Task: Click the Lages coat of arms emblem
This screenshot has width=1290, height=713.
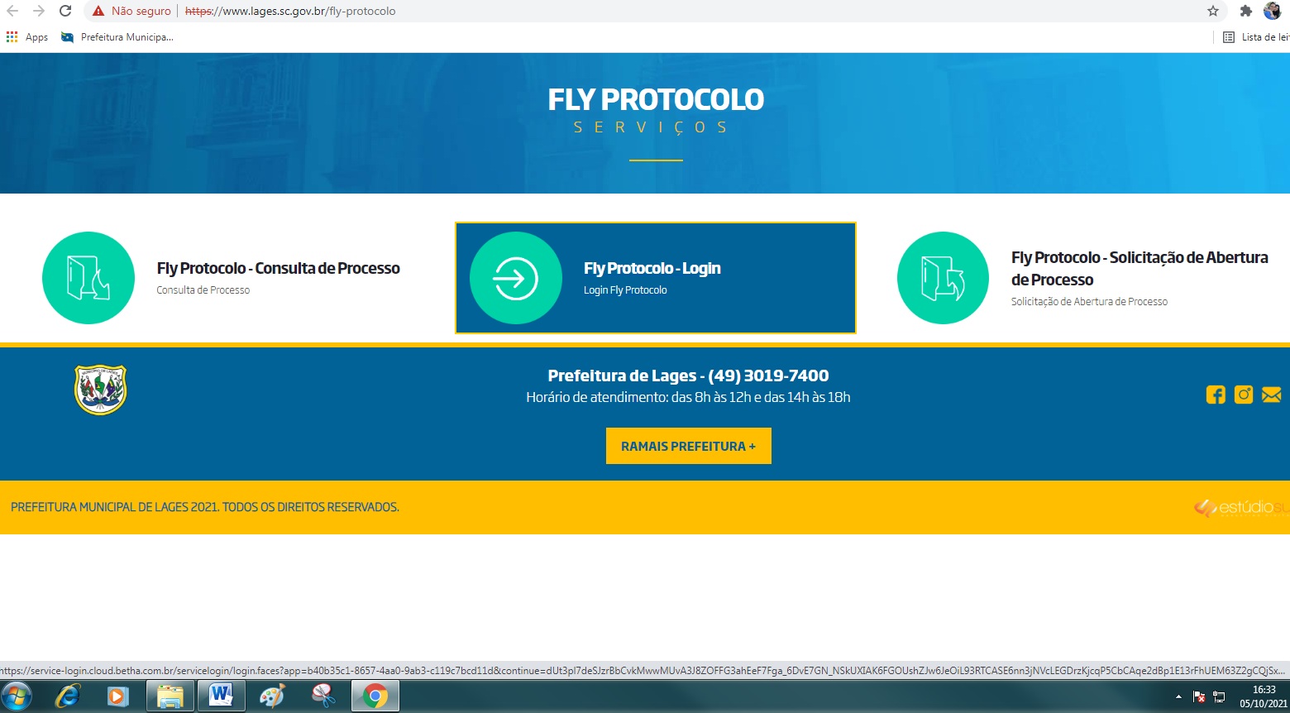Action: click(x=100, y=389)
